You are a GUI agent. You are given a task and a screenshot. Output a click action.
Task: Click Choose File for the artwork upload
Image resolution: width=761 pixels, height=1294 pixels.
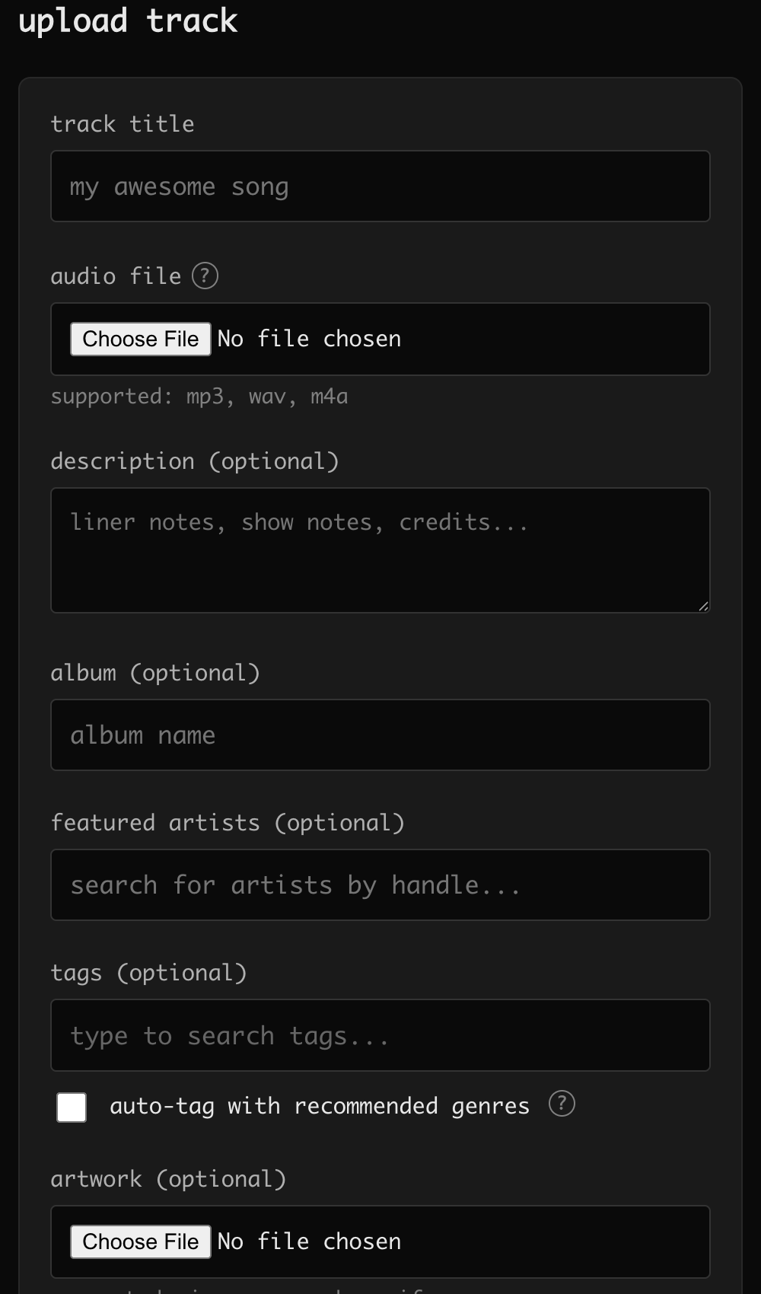(x=140, y=1241)
